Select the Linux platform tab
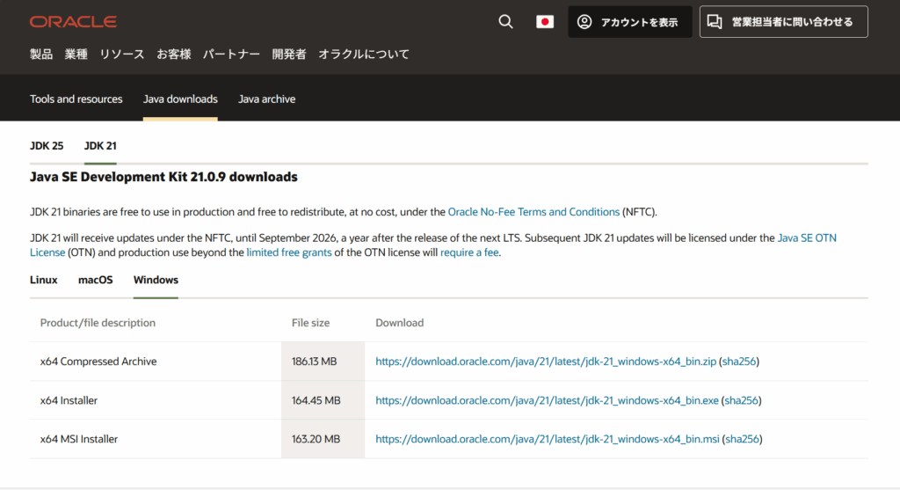900x490 pixels. click(x=44, y=281)
